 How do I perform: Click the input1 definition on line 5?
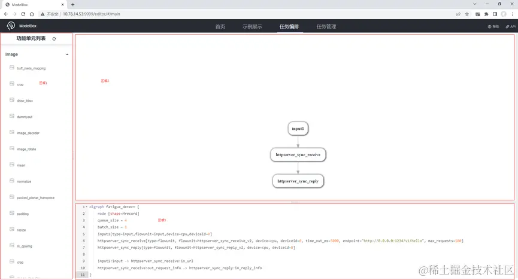point(155,234)
